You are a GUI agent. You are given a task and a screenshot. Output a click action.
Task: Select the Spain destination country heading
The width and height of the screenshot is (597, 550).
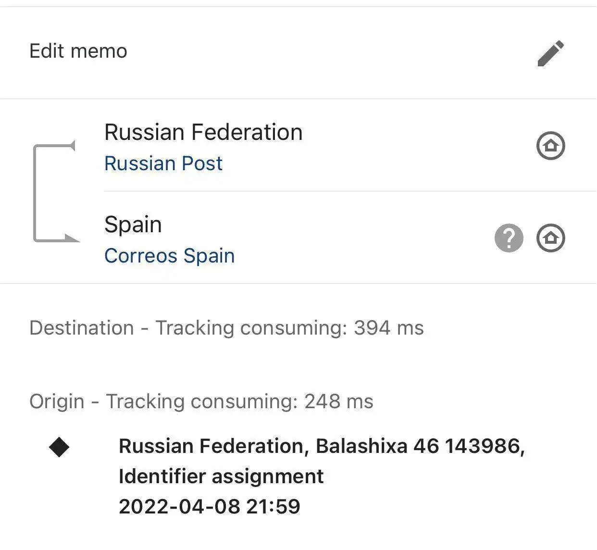click(133, 225)
